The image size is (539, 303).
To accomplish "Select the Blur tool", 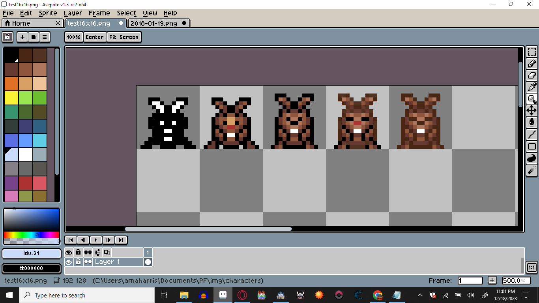I will pyautogui.click(x=532, y=170).
